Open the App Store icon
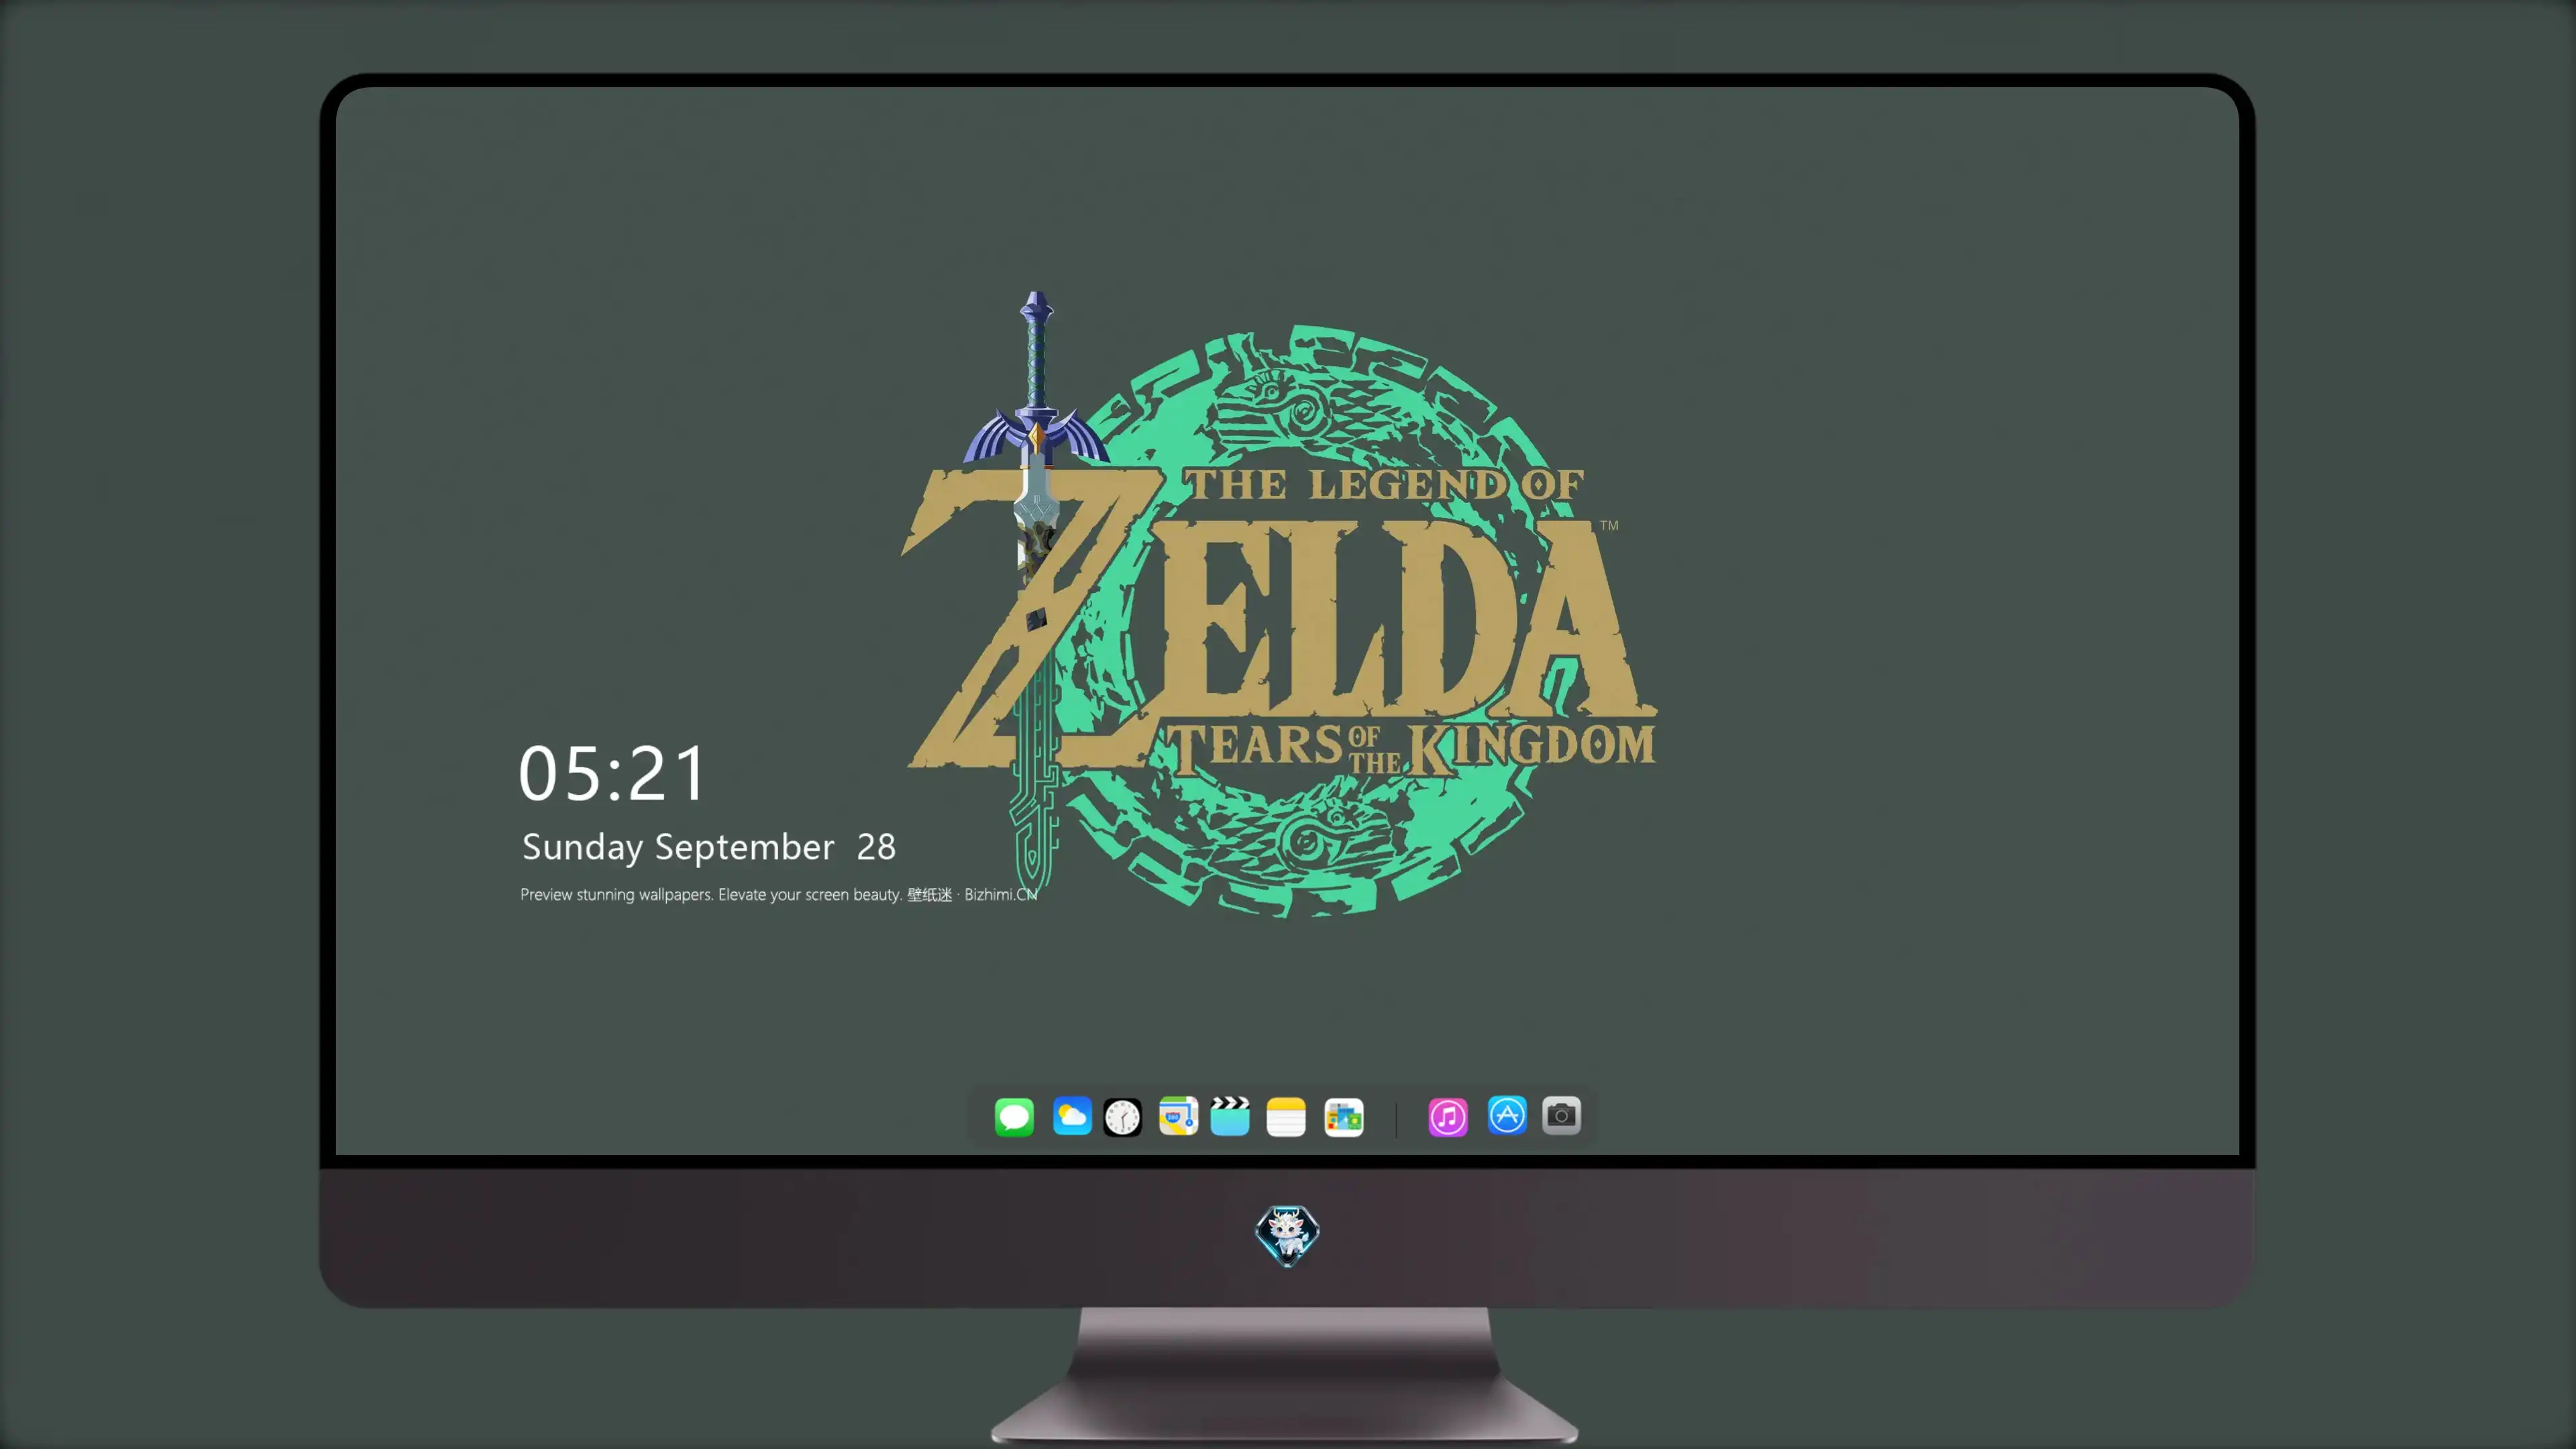The image size is (2576, 1449). pyautogui.click(x=1507, y=1115)
